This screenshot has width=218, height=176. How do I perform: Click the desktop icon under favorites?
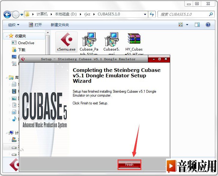(14, 57)
